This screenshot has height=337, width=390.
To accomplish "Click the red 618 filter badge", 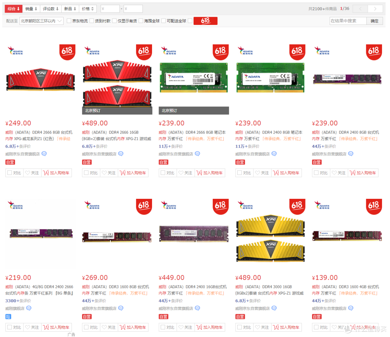I will click(205, 21).
